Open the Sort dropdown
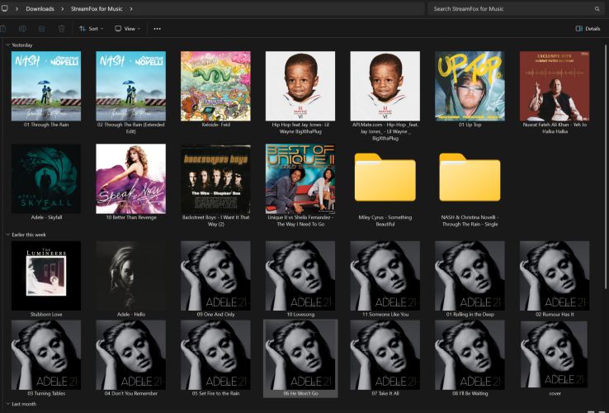The height and width of the screenshot is (413, 609). click(89, 28)
